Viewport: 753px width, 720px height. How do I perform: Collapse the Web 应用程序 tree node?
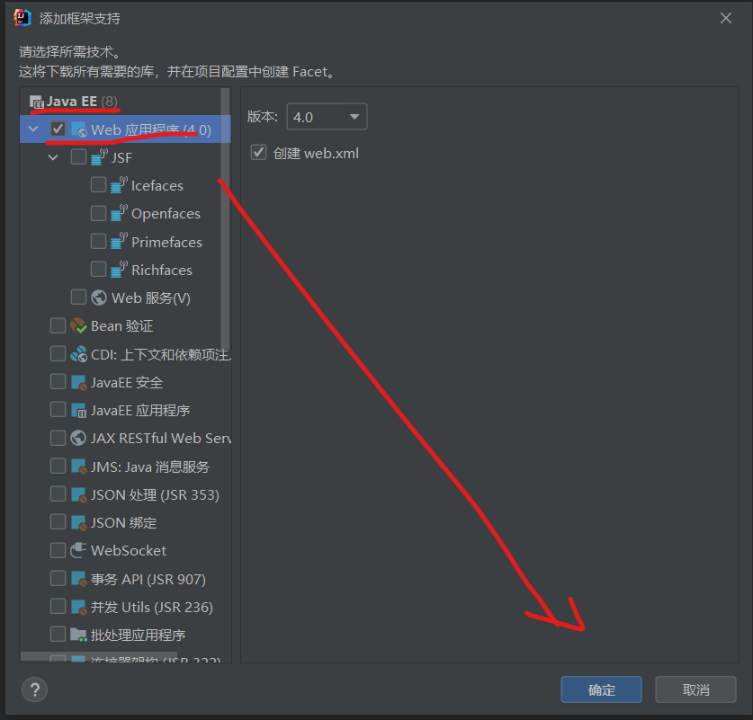[33, 129]
